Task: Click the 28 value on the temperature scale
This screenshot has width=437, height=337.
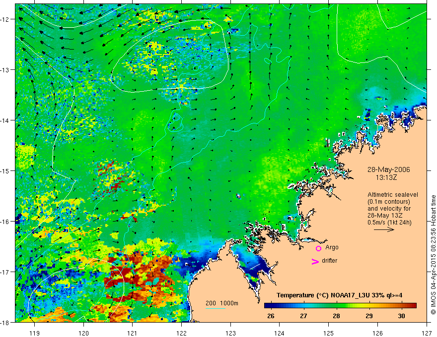Action: click(336, 316)
